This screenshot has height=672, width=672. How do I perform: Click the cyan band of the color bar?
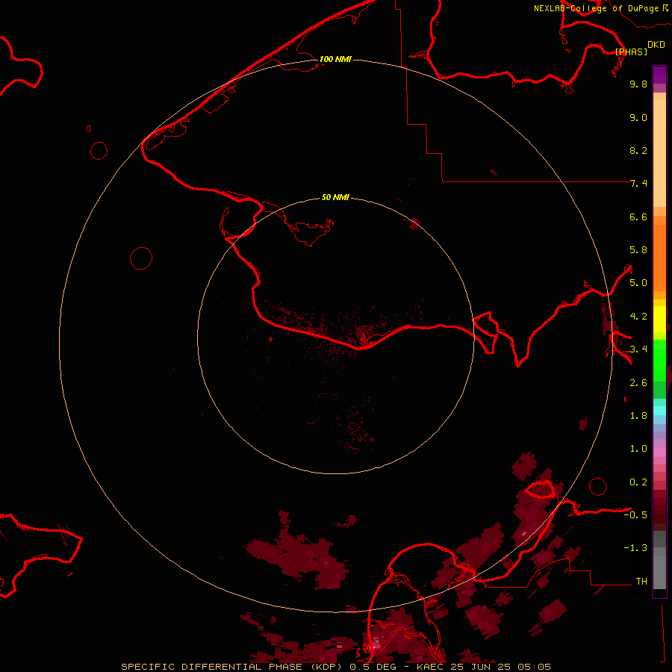(x=659, y=411)
